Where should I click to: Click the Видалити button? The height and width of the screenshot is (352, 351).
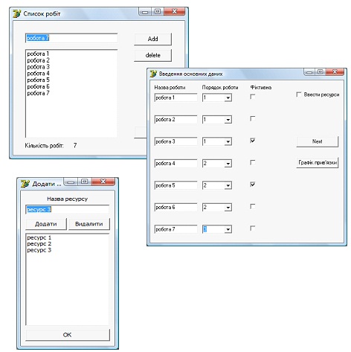(x=89, y=224)
